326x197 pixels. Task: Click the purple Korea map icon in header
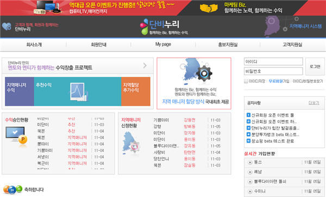(272, 27)
